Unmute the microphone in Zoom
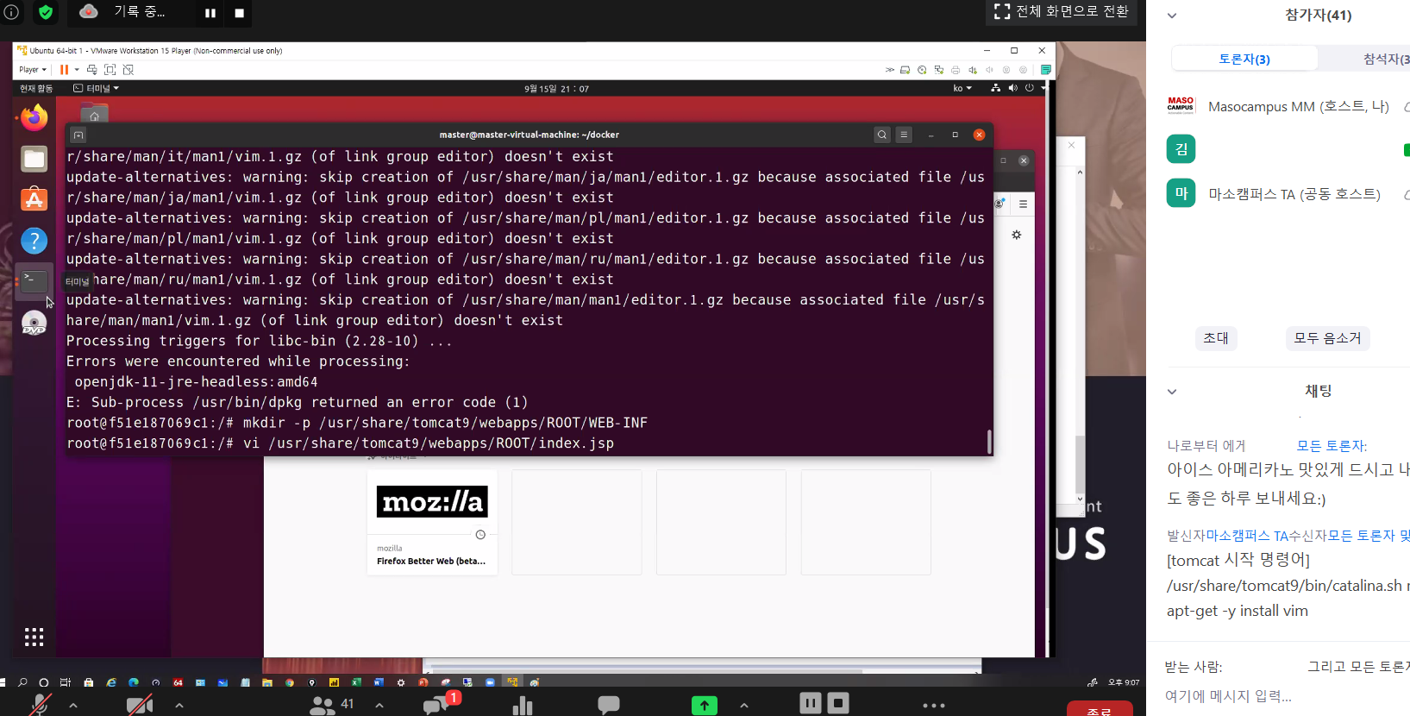 click(39, 705)
